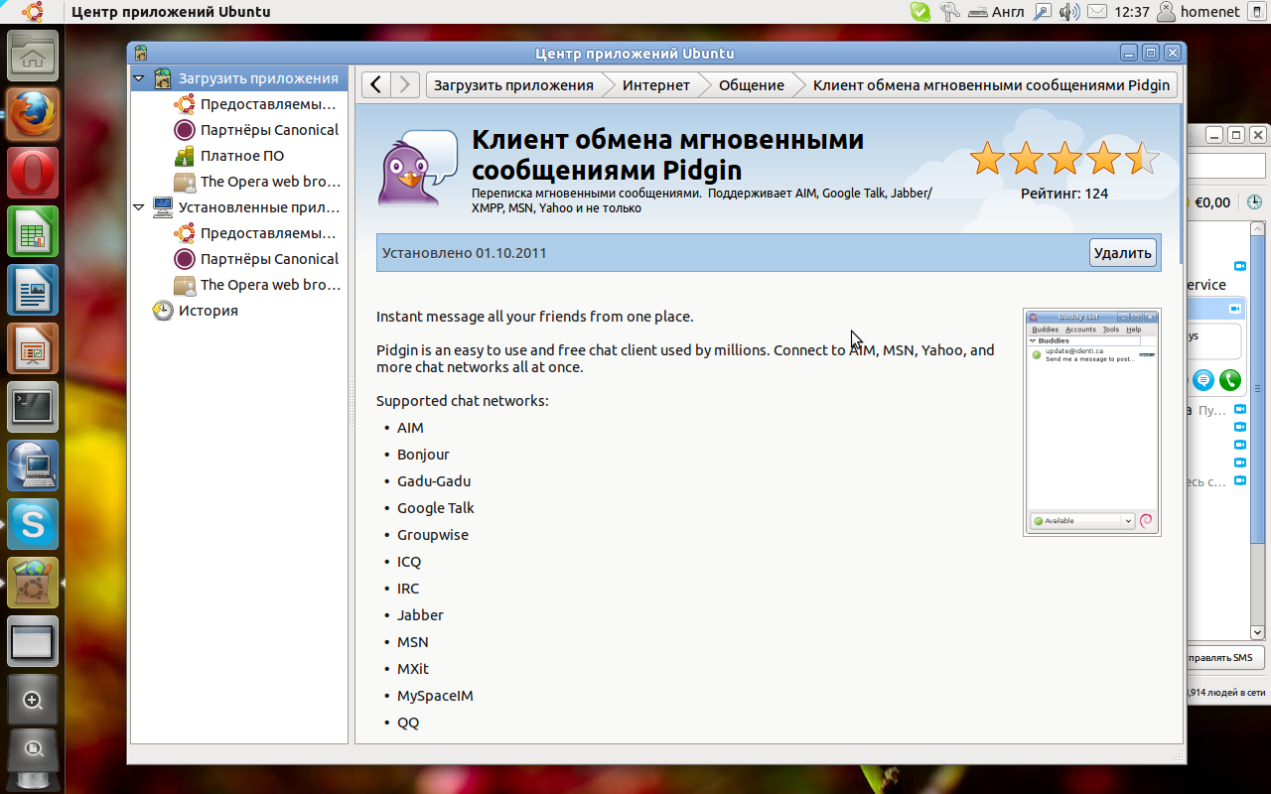Open the Home Folder from the launcher
Screen dimensions: 1271x794
[34, 54]
